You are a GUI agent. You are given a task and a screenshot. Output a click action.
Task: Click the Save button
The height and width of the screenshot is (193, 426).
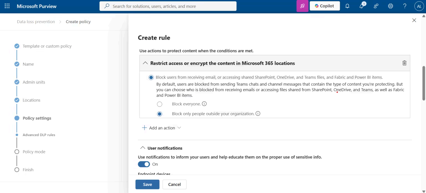tap(147, 184)
